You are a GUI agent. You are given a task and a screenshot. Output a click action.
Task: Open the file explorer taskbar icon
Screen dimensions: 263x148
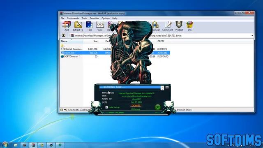pyautogui.click(x=16, y=145)
